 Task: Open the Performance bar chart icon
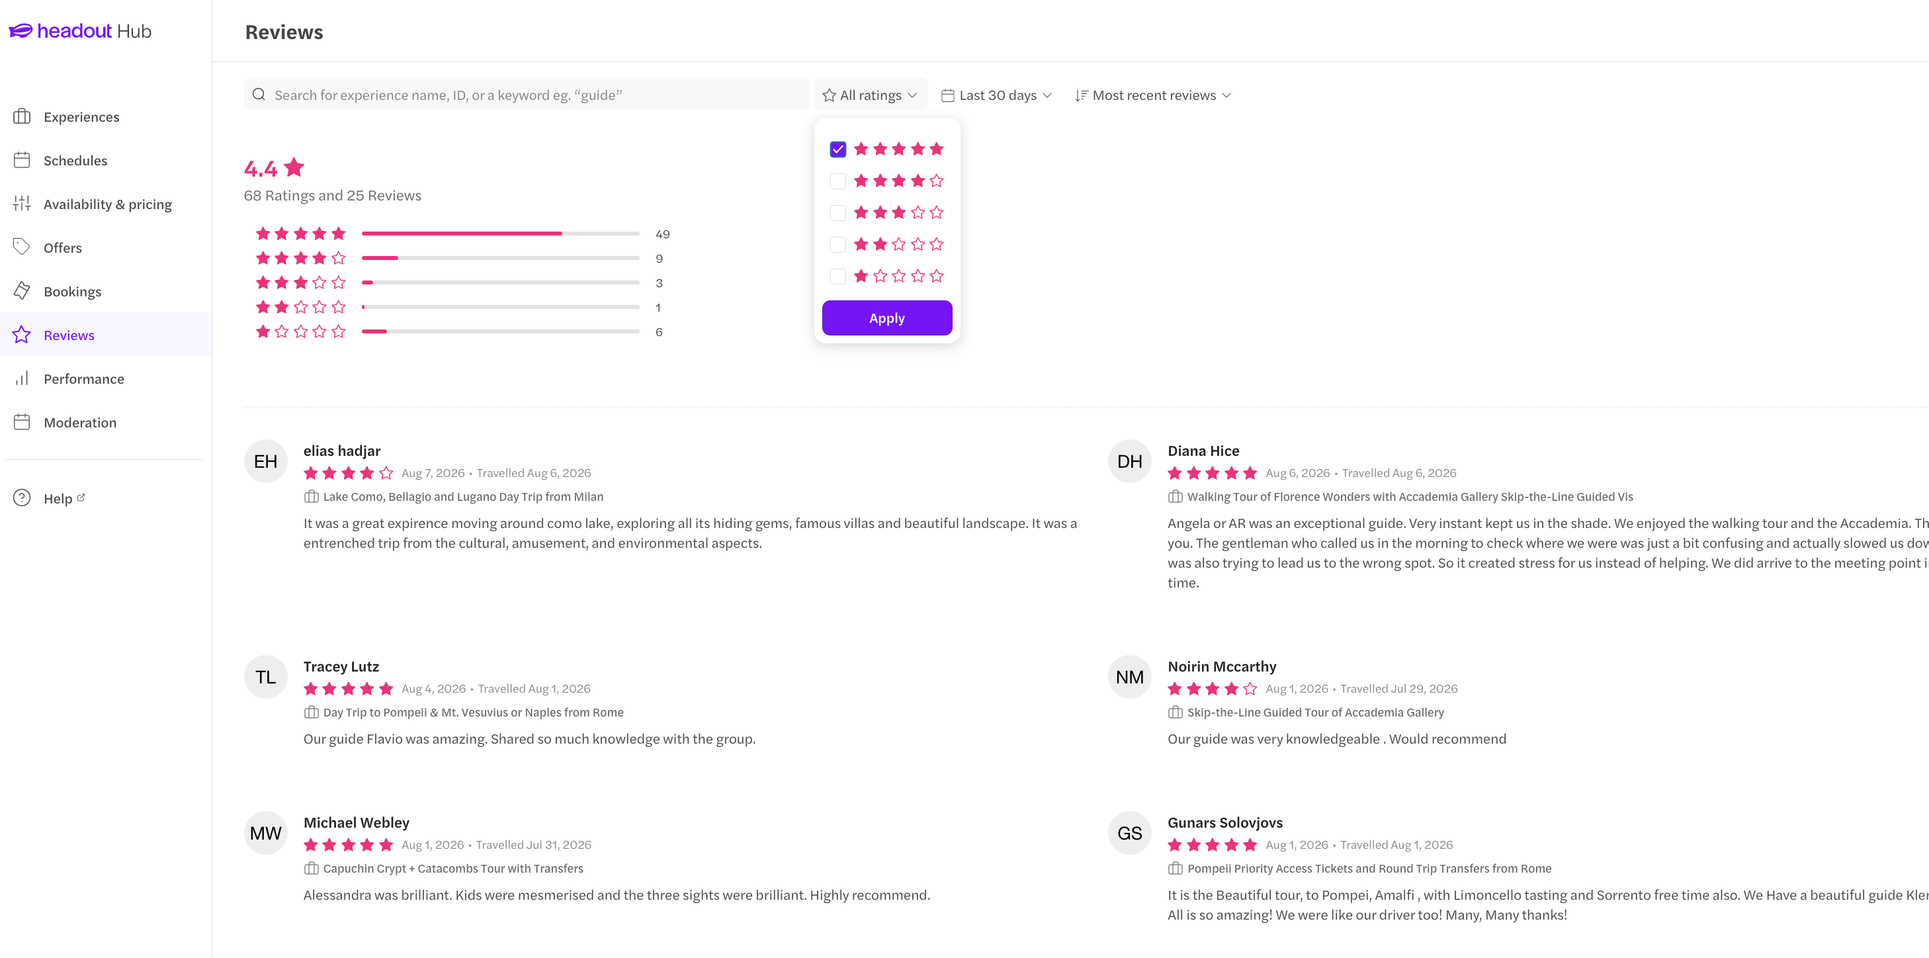pyautogui.click(x=22, y=378)
